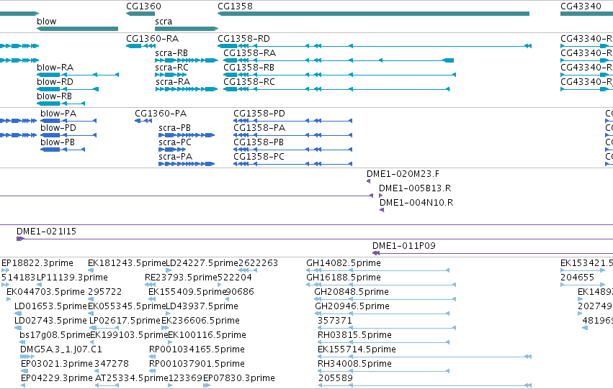Select EST EP07830.3prime
Viewport: 613px width, 389px height.
pos(207,385)
